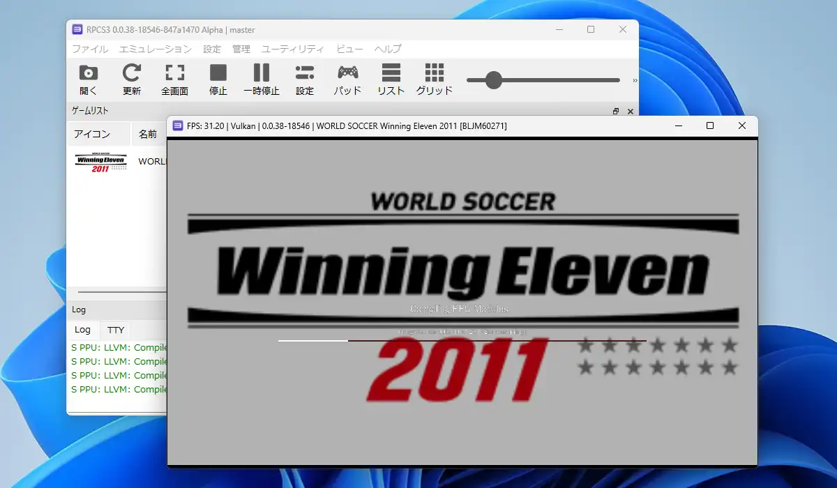Close the ゲームリスト panel
Screen dimensions: 837x488
click(x=631, y=112)
